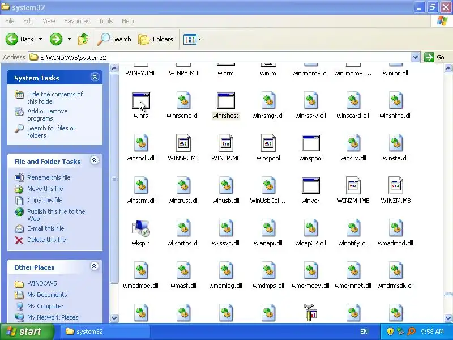
Task: Open the Search toolbar button
Action: pos(114,39)
